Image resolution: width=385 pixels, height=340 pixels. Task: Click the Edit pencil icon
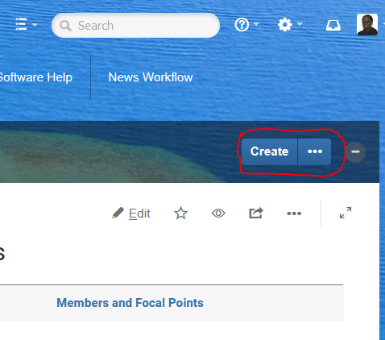coord(118,214)
